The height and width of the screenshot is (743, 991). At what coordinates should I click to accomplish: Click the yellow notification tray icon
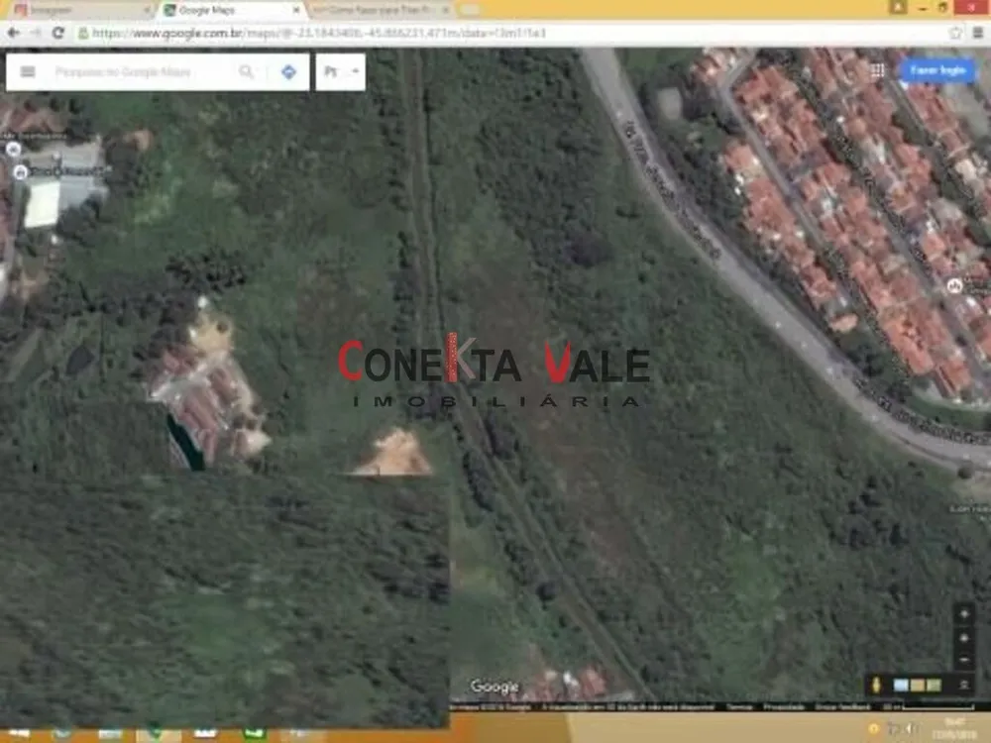coord(873,730)
